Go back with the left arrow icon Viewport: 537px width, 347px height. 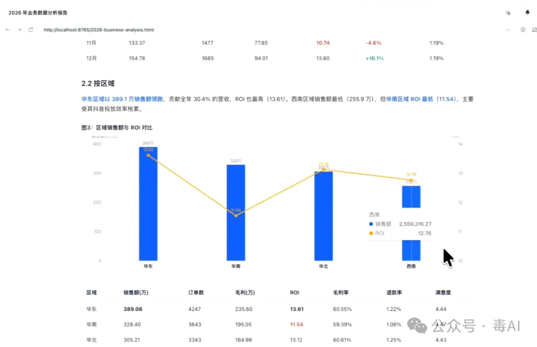click(7, 30)
